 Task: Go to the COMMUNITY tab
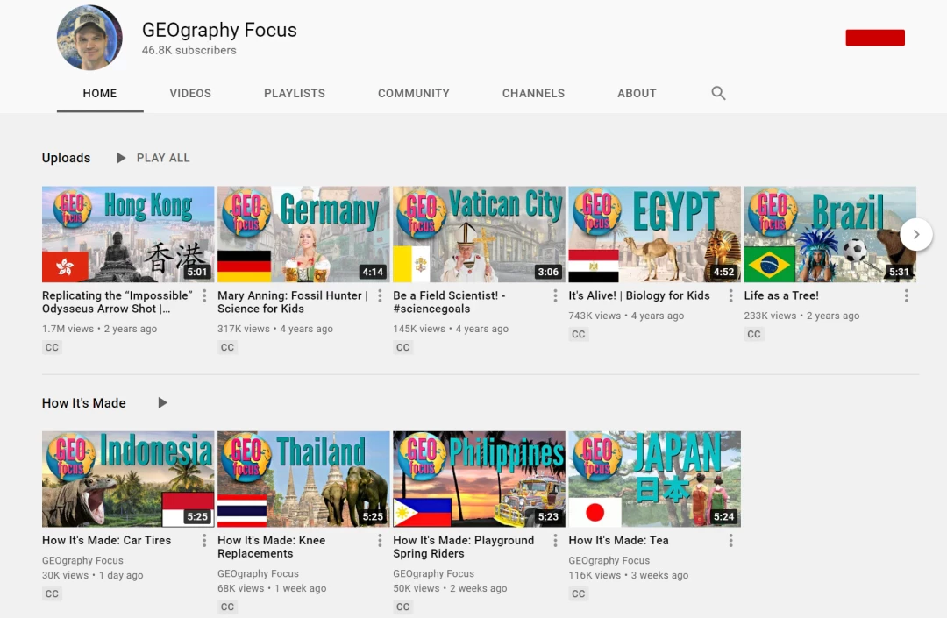pyautogui.click(x=414, y=94)
